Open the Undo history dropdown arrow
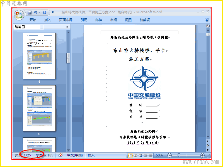Viewport: 223px width, 167px height. (40, 13)
